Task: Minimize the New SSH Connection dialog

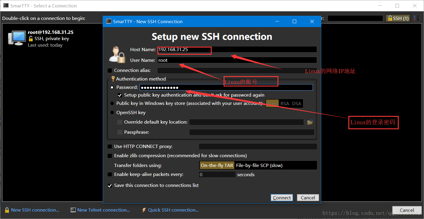Action: tap(277, 21)
